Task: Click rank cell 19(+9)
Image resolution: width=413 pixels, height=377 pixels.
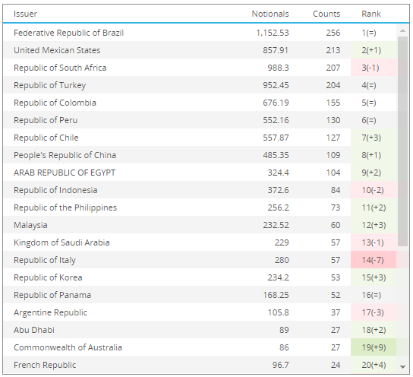Action: [x=374, y=347]
